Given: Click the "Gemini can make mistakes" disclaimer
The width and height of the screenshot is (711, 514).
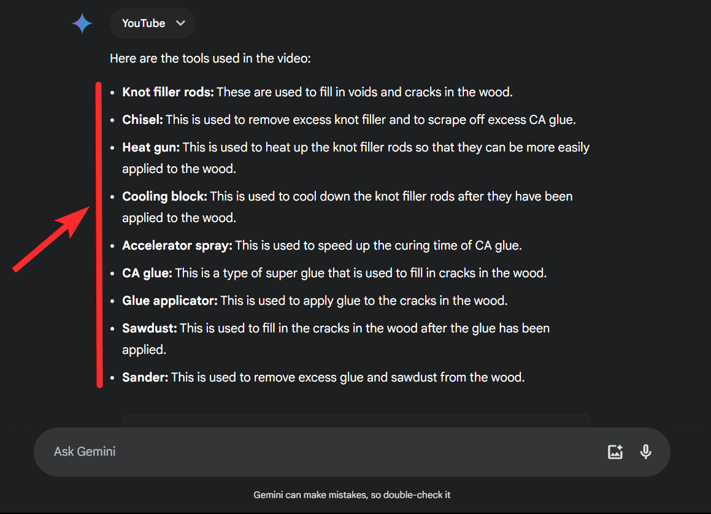Looking at the screenshot, I should coord(352,495).
